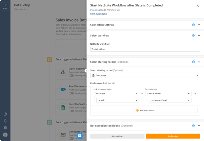
Task: Collapse the Select starting record section
Action: pos(199,62)
